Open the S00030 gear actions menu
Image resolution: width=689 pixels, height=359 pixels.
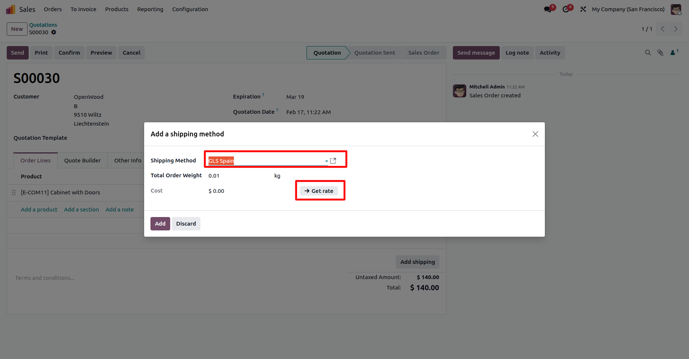54,32
